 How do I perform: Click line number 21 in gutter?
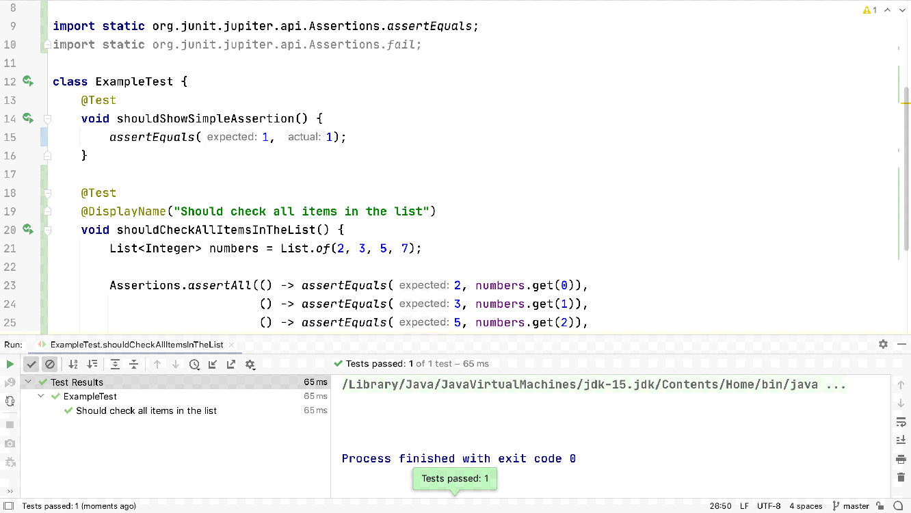point(10,248)
